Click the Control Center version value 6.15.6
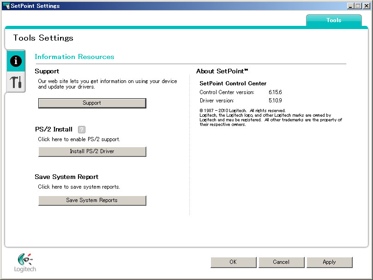Image resolution: width=373 pixels, height=280 pixels. [x=275, y=92]
